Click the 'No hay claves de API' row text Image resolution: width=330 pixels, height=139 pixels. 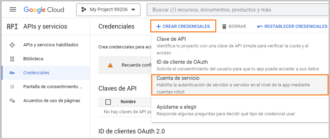click(128, 112)
